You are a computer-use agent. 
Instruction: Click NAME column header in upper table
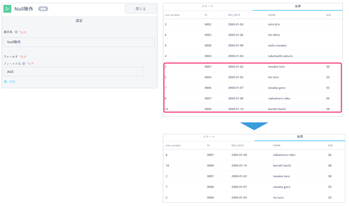point(272,15)
